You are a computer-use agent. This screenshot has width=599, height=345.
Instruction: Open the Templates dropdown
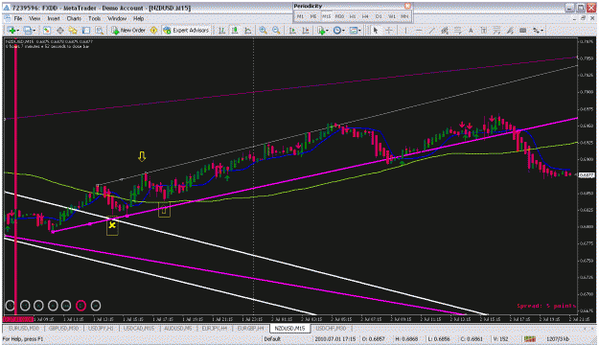coord(356,30)
